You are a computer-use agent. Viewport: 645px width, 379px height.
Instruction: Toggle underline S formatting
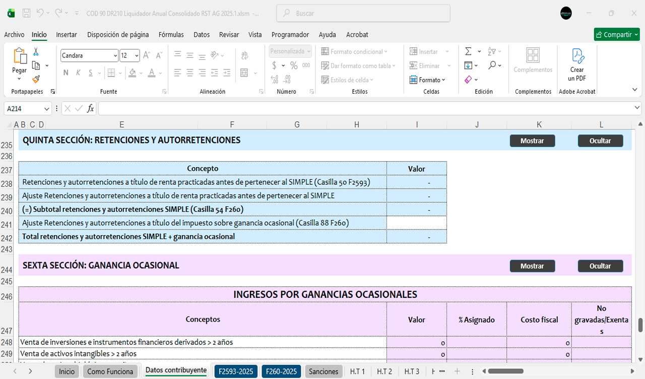pos(91,72)
